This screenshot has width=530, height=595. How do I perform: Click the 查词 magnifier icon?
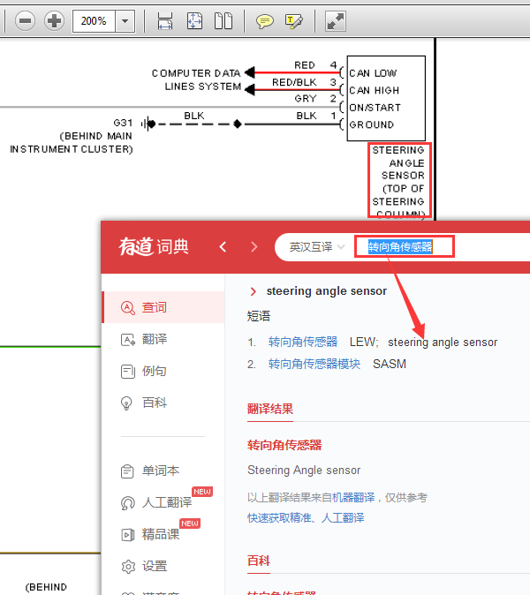tap(128, 308)
